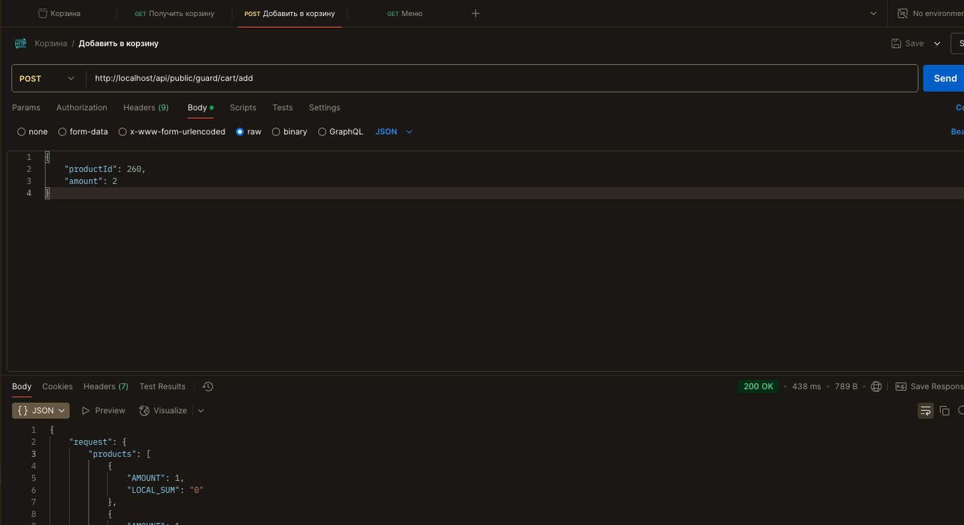Open the Params request tab
Viewport: 964px width, 525px height.
26,108
